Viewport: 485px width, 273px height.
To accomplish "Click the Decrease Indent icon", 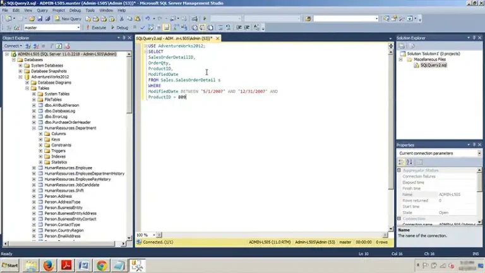I will point(239,28).
